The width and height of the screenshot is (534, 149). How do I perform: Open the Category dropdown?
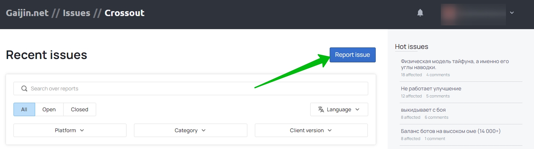[190, 130]
